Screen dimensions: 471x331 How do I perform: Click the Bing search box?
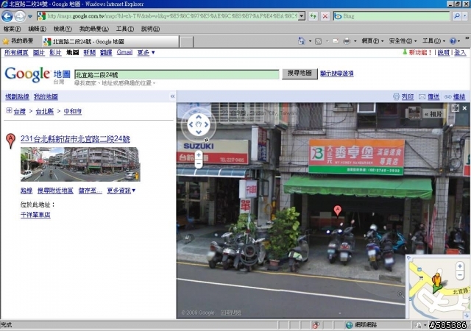coord(391,16)
